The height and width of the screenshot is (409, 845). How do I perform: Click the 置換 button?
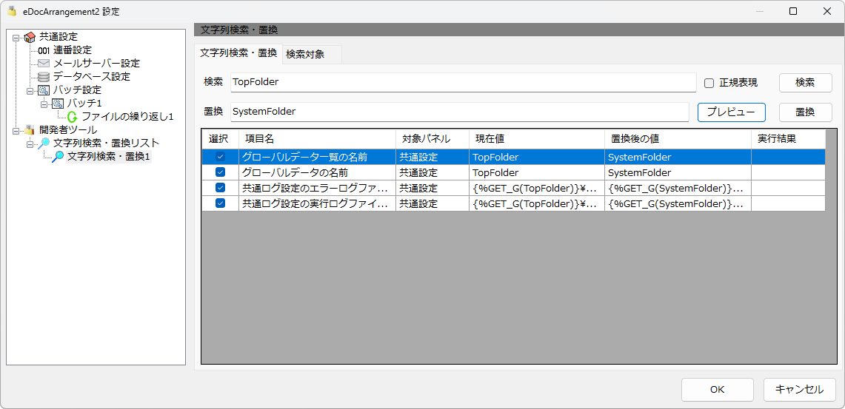click(x=806, y=112)
